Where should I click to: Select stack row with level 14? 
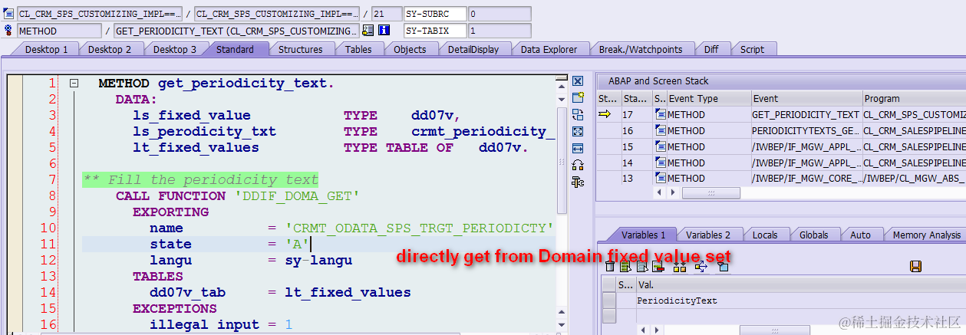click(781, 163)
